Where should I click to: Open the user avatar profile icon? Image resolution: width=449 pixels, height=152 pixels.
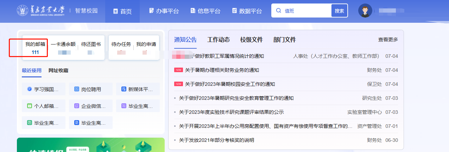pos(365,11)
